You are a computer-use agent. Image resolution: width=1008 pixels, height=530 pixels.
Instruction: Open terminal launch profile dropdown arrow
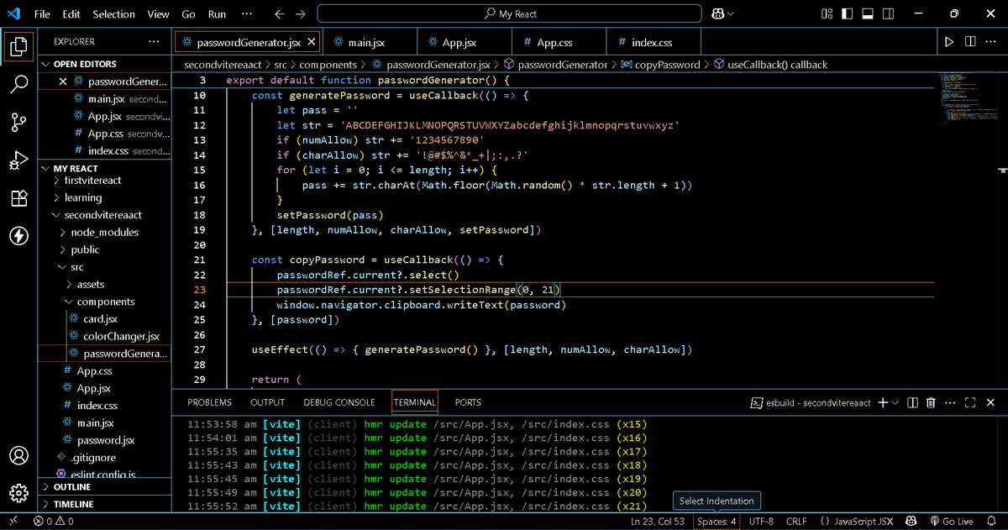point(895,403)
